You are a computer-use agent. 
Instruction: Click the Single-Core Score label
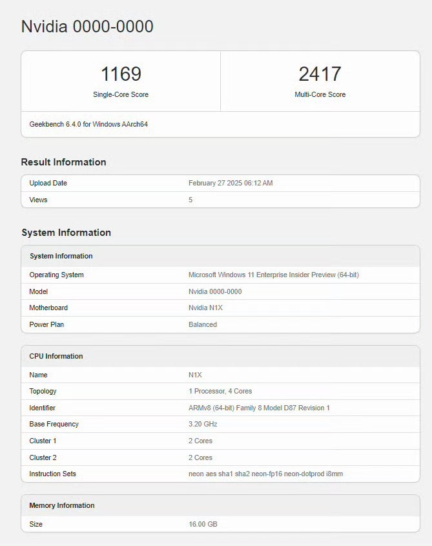coord(121,94)
